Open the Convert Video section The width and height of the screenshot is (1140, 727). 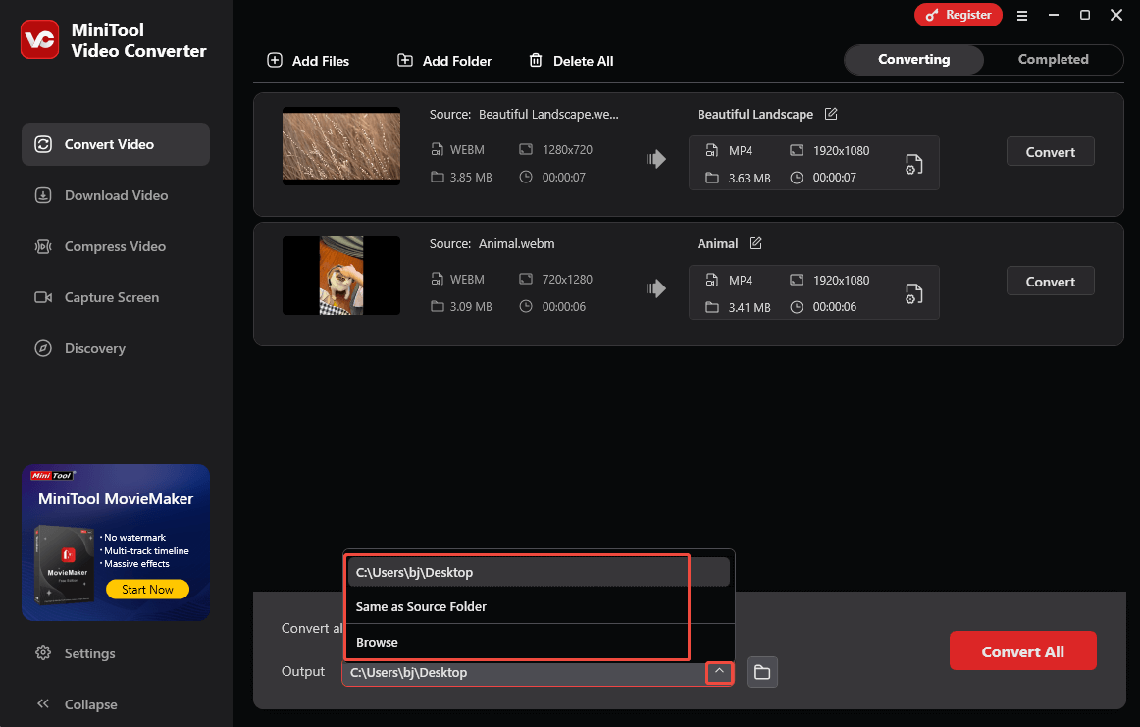[116, 144]
